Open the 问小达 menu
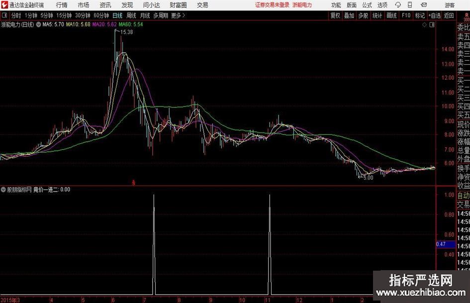The width and height of the screenshot is (470, 303). [151, 5]
